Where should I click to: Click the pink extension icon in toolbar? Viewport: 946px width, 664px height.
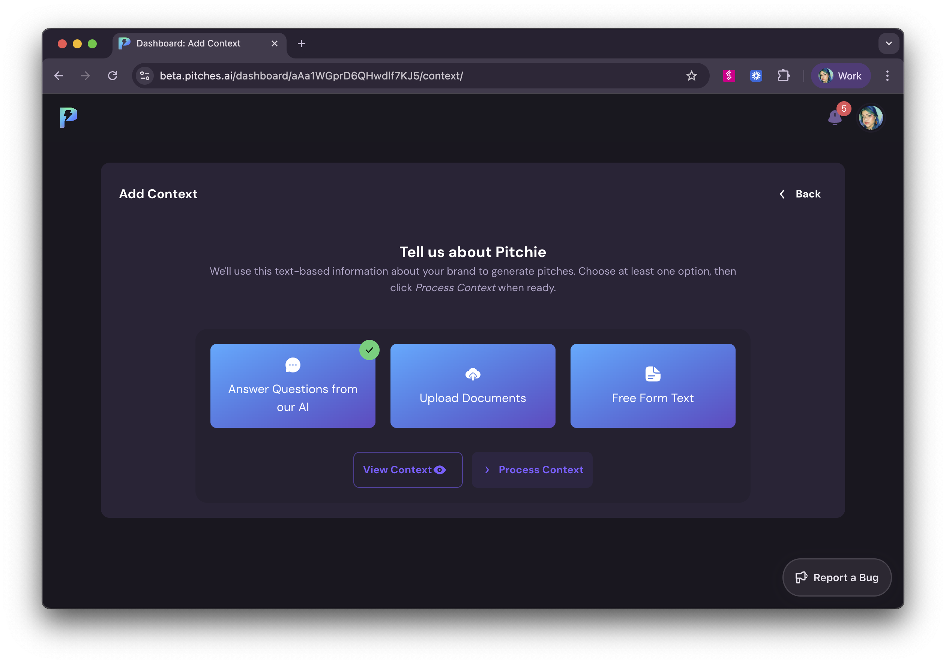728,76
